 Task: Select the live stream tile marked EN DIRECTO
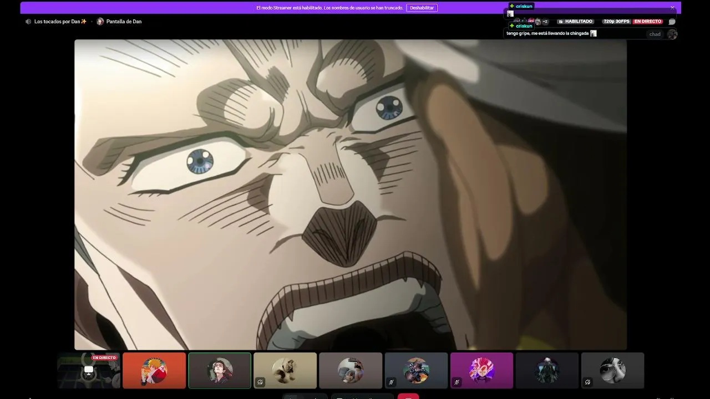click(89, 370)
